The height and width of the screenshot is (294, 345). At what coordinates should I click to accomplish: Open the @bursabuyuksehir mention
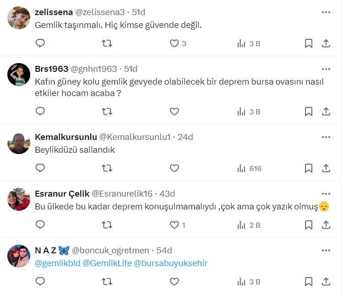coord(170,263)
